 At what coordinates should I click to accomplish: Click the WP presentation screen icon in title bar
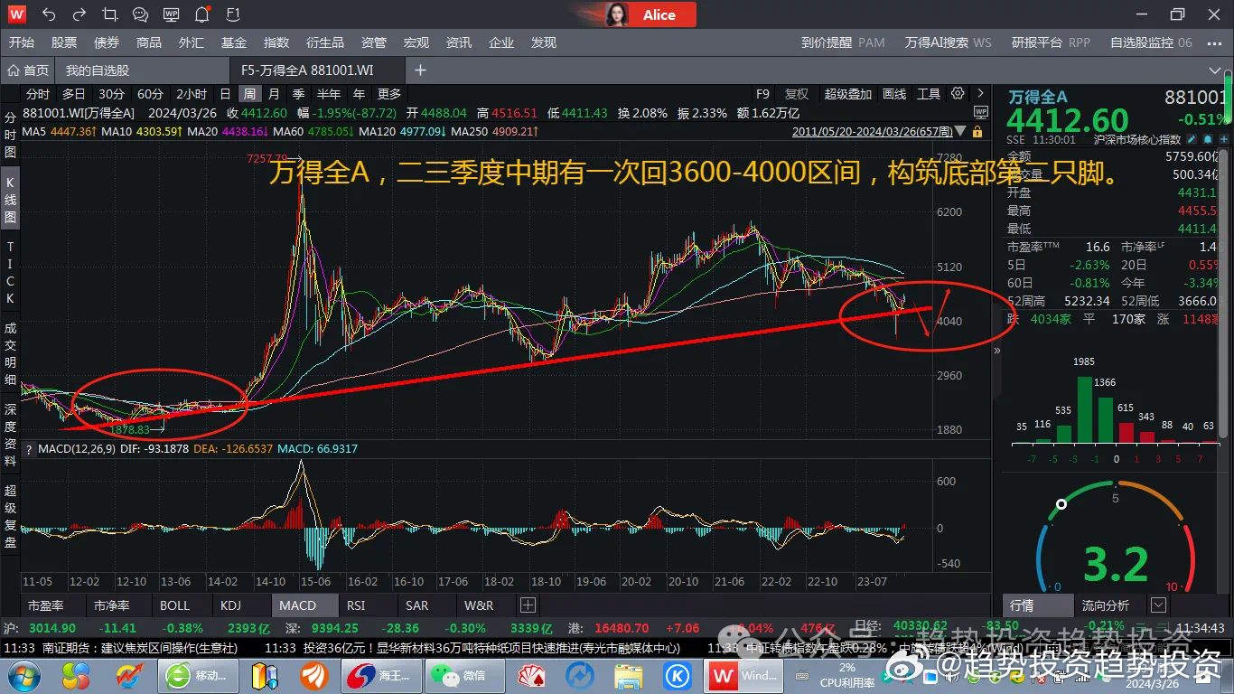click(x=171, y=14)
